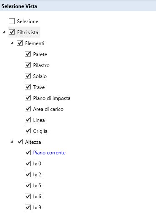Toggle the Pilastro checkbox off
Viewport: 156px width, 216px height.
click(x=28, y=65)
